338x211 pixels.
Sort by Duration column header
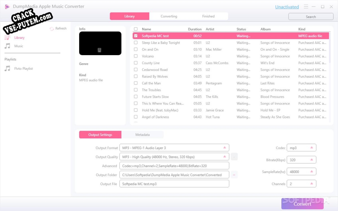[195, 29]
